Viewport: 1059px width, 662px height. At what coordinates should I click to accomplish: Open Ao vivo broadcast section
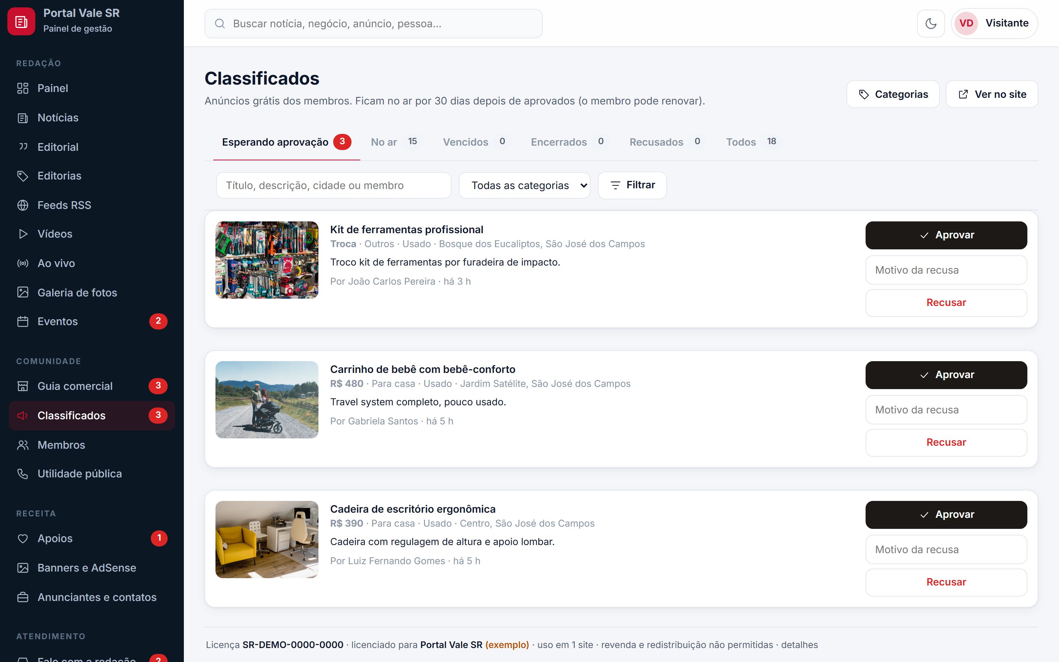coord(92,263)
